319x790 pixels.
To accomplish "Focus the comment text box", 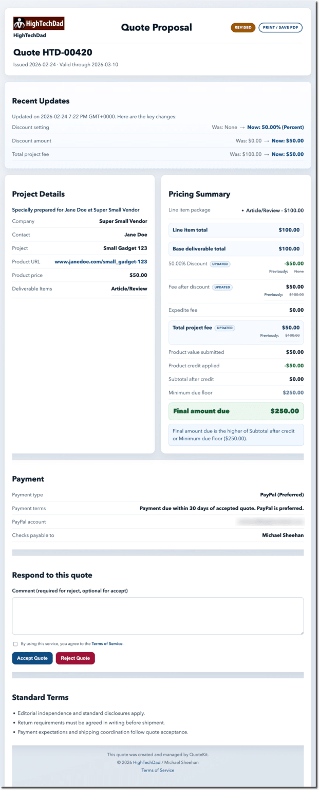I will pyautogui.click(x=158, y=615).
